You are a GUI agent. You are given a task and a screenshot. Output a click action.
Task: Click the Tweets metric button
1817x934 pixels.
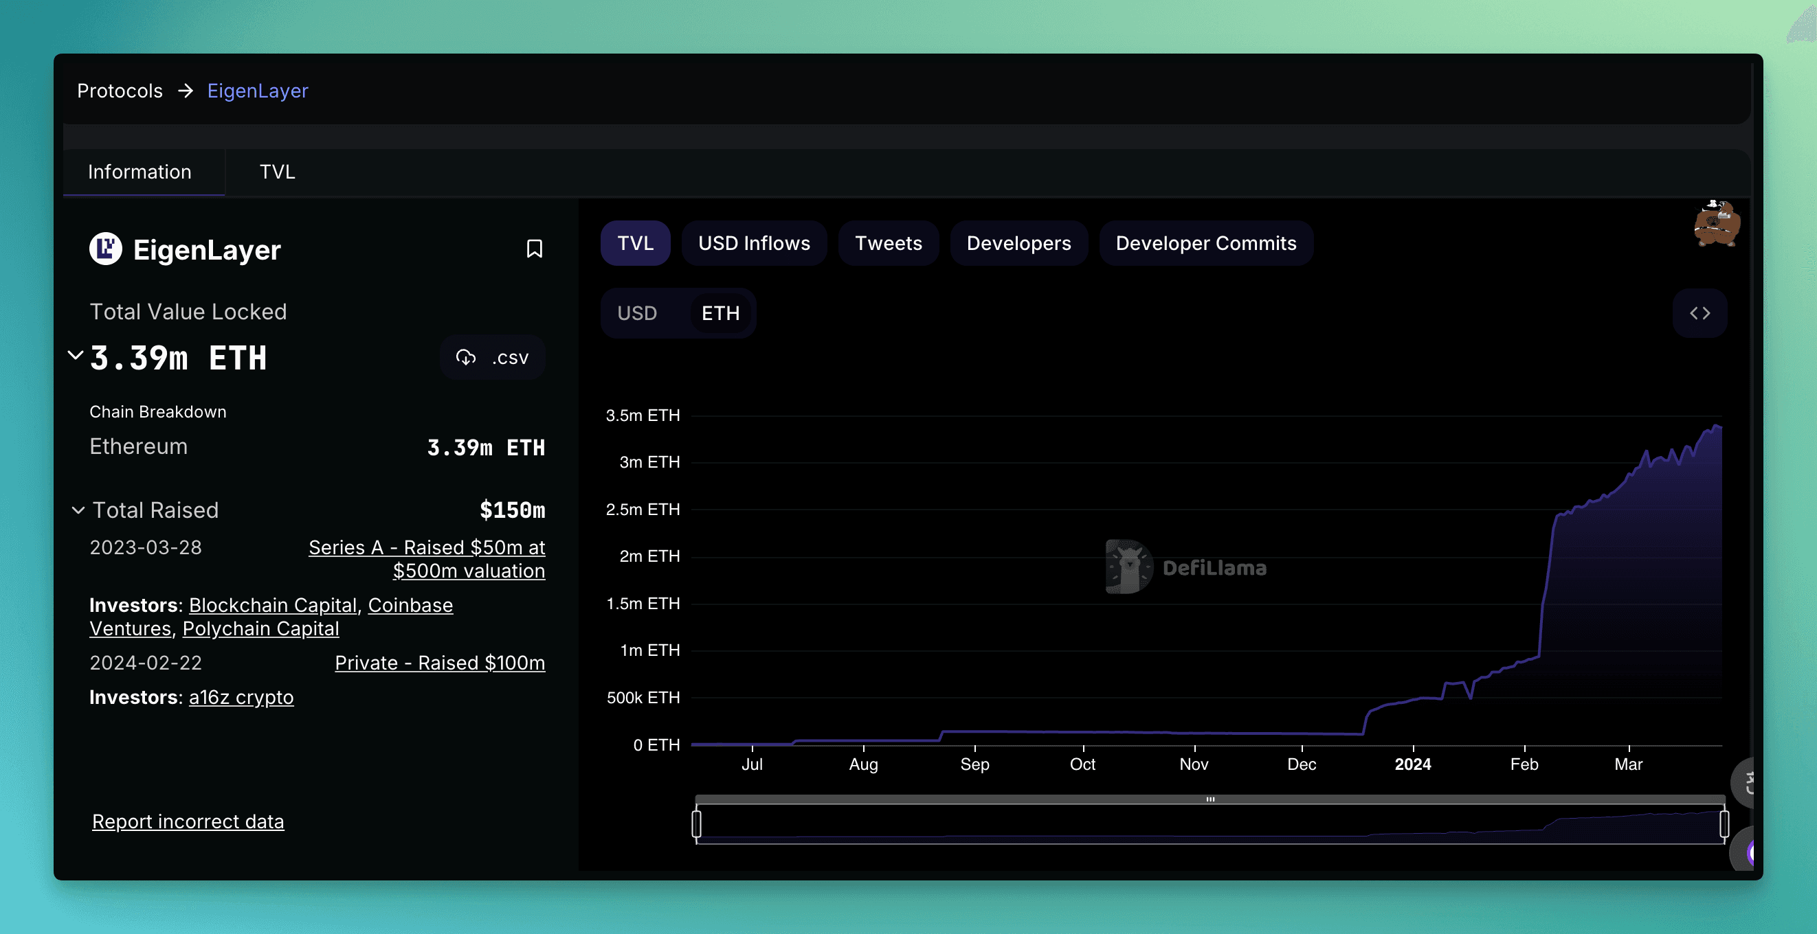click(888, 243)
